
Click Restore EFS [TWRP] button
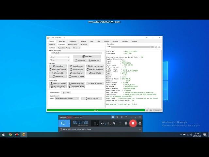coord(76,83)
